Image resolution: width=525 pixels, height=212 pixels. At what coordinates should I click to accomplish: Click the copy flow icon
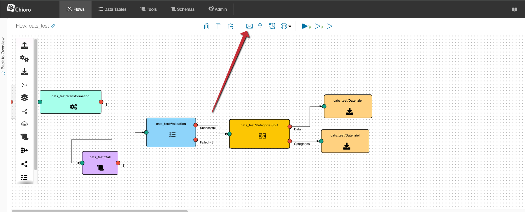click(x=218, y=26)
